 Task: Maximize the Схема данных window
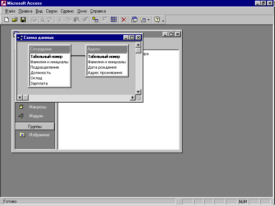pyautogui.click(x=132, y=38)
